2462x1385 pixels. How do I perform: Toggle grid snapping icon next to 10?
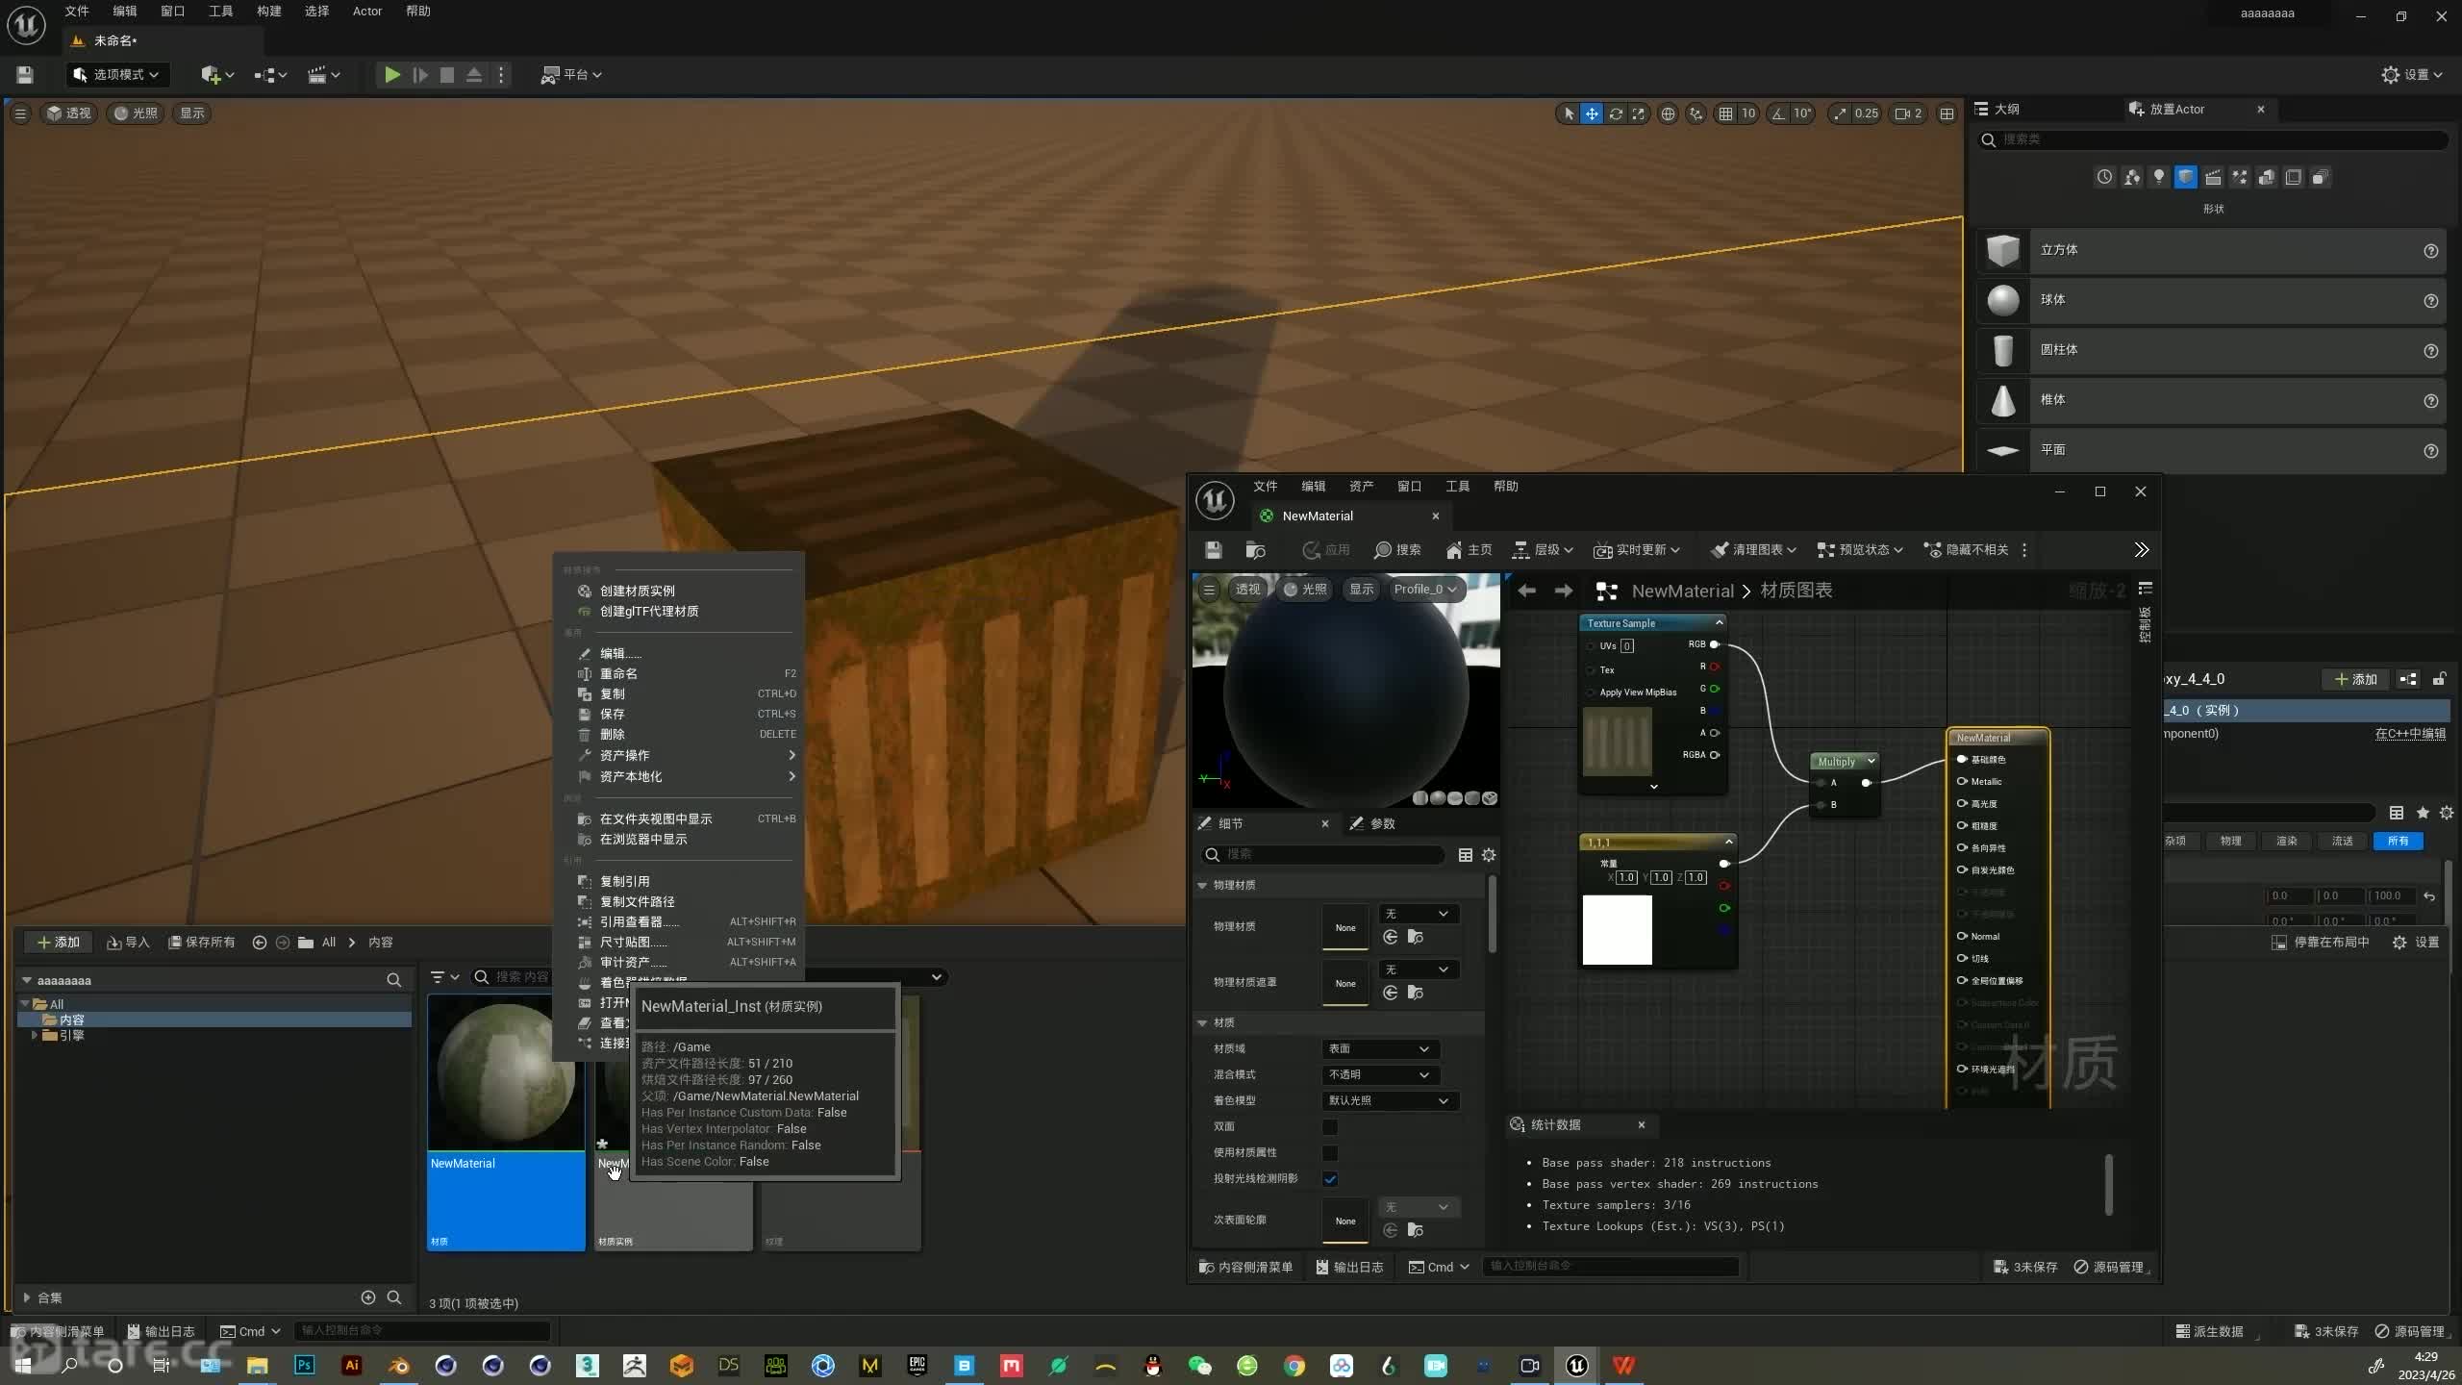click(x=1726, y=113)
